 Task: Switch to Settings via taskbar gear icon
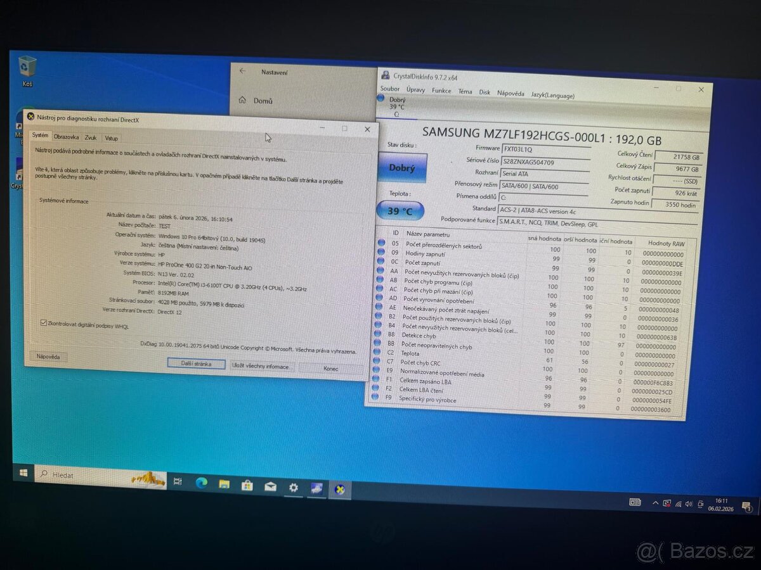(293, 488)
